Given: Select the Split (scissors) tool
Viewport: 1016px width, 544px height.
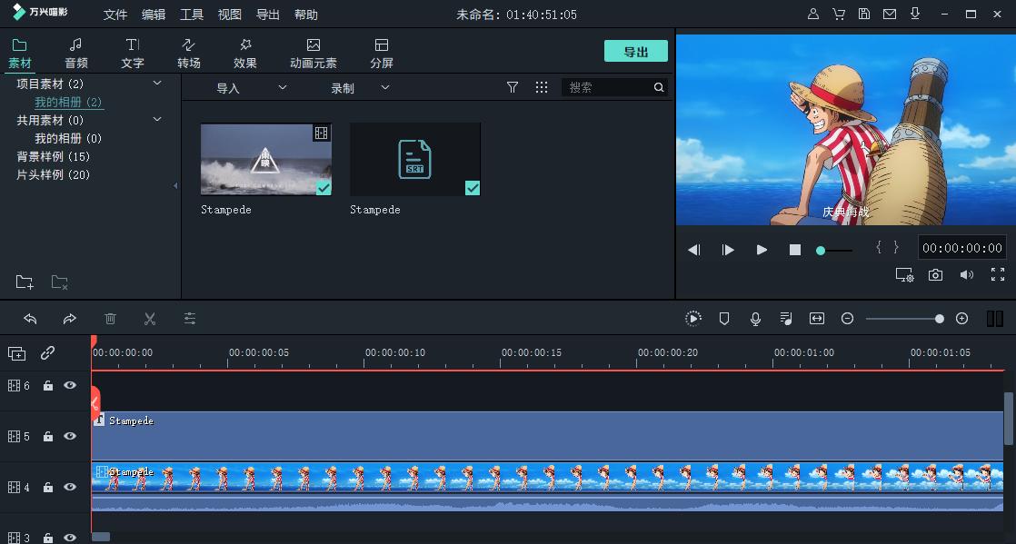Looking at the screenshot, I should (150, 319).
